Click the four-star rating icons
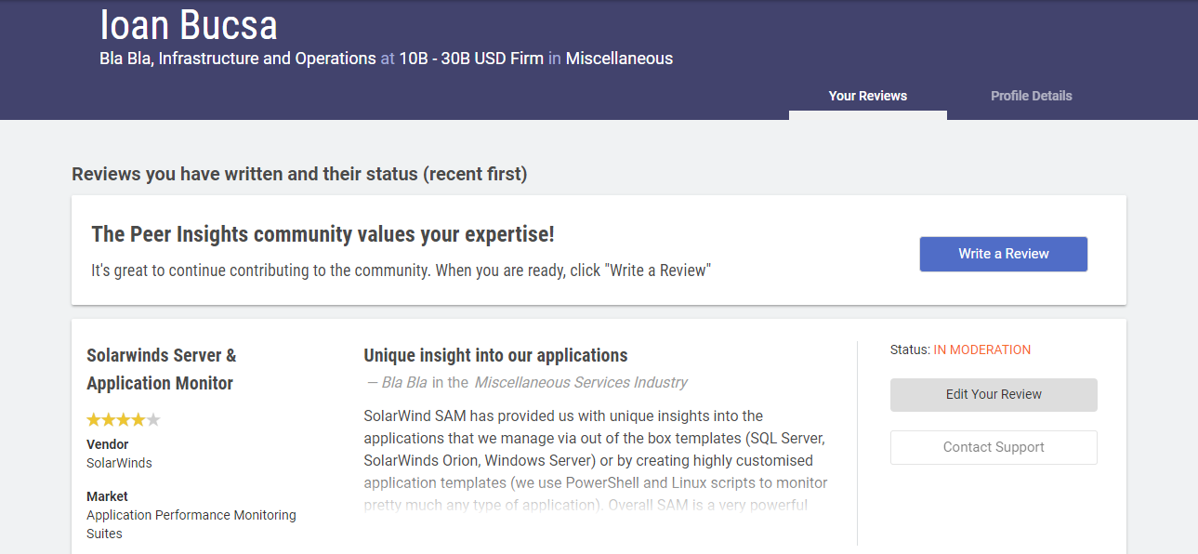The width and height of the screenshot is (1198, 554). point(124,419)
